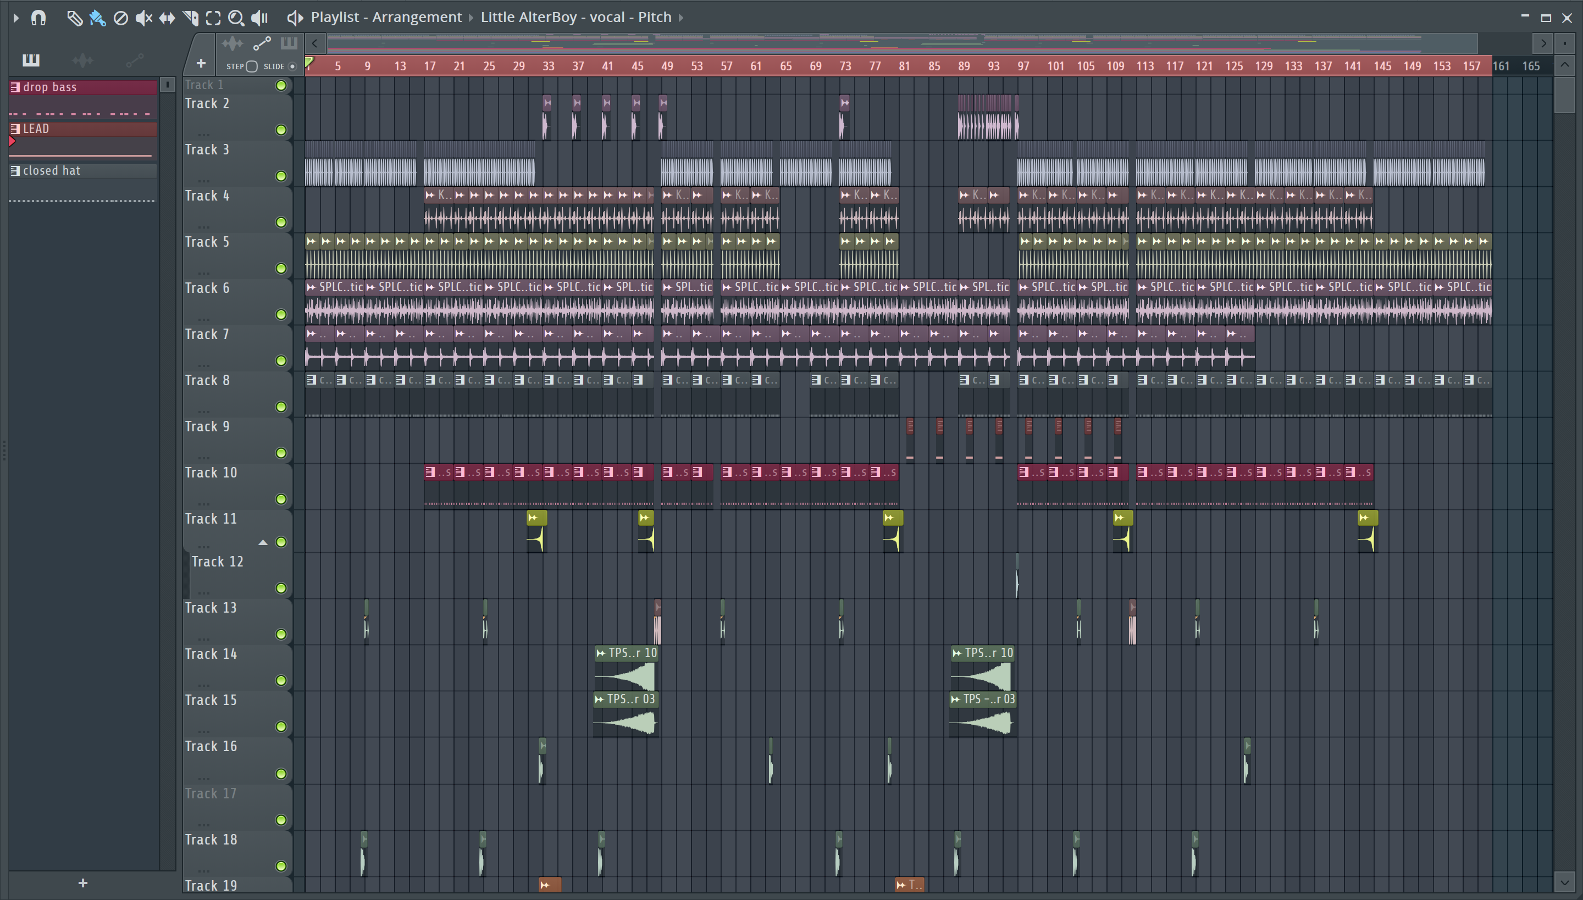The image size is (1583, 900).
Task: Show automation clips in picker panel
Action: click(x=134, y=60)
